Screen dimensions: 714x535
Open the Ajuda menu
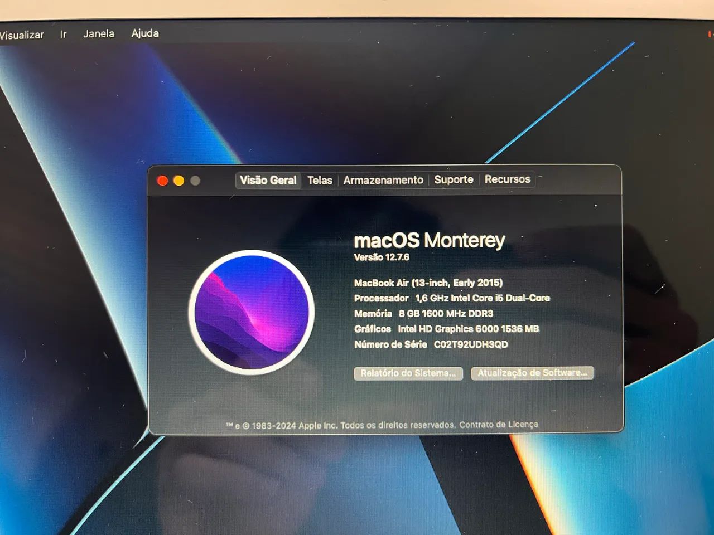(145, 33)
